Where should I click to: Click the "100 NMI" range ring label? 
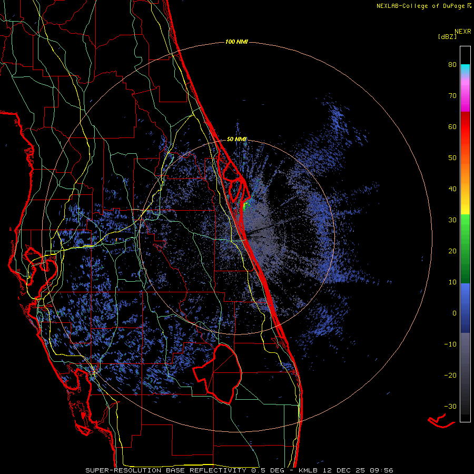click(x=236, y=42)
